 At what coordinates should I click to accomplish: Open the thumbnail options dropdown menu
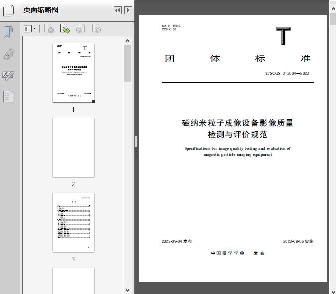pos(30,29)
